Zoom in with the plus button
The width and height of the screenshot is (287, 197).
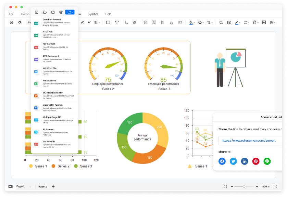click(257, 187)
